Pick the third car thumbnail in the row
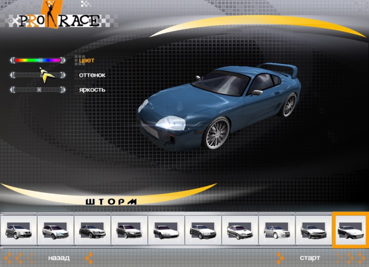This screenshot has width=369, height=267. click(92, 230)
